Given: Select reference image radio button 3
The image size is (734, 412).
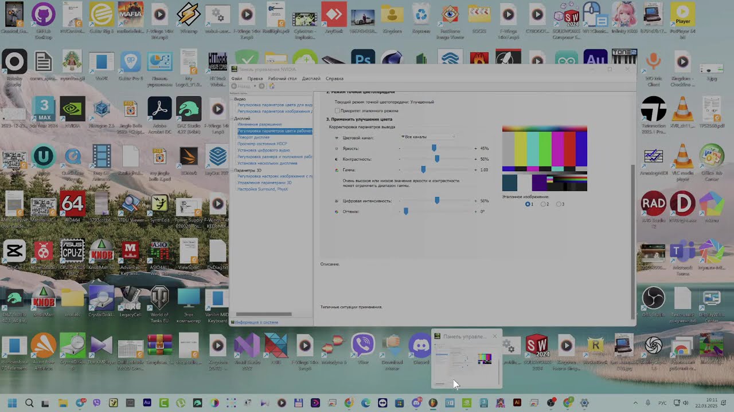Looking at the screenshot, I should tap(559, 204).
